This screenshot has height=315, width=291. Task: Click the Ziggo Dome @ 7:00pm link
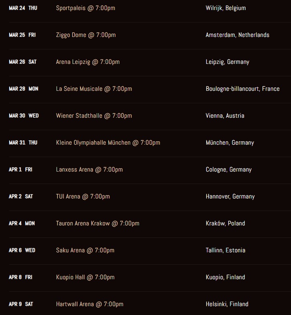pyautogui.click(x=86, y=35)
